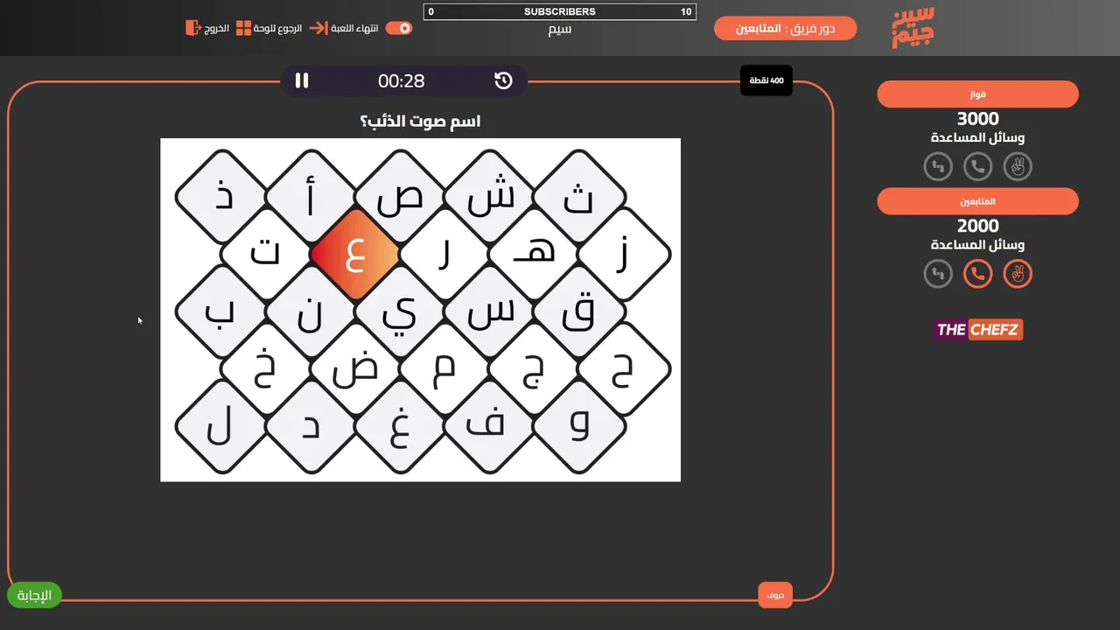Select the و letter tile

point(579,427)
